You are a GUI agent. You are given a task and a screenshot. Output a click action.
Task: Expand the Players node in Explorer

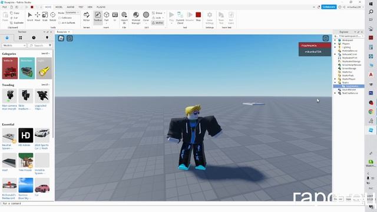(x=335, y=44)
